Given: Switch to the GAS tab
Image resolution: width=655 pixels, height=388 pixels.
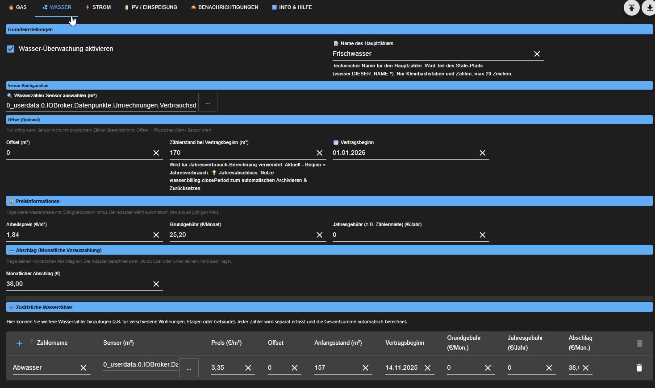Looking at the screenshot, I should (x=18, y=8).
